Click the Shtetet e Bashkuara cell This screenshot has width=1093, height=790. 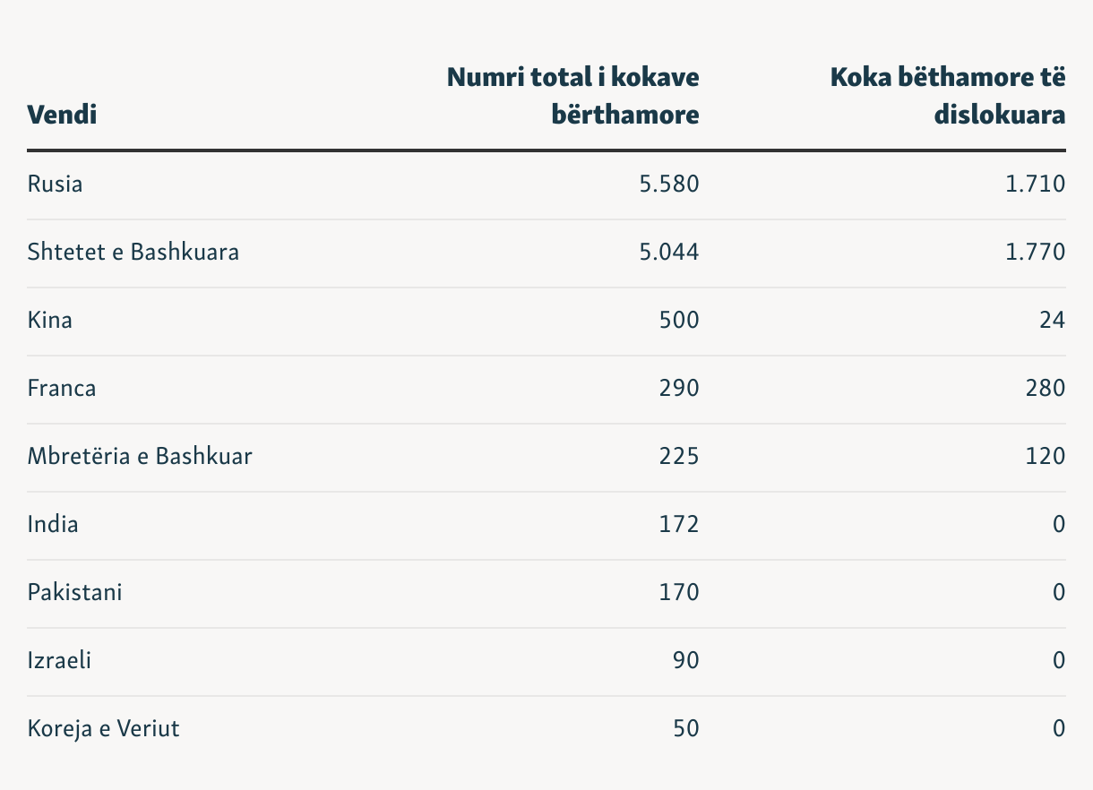[133, 252]
